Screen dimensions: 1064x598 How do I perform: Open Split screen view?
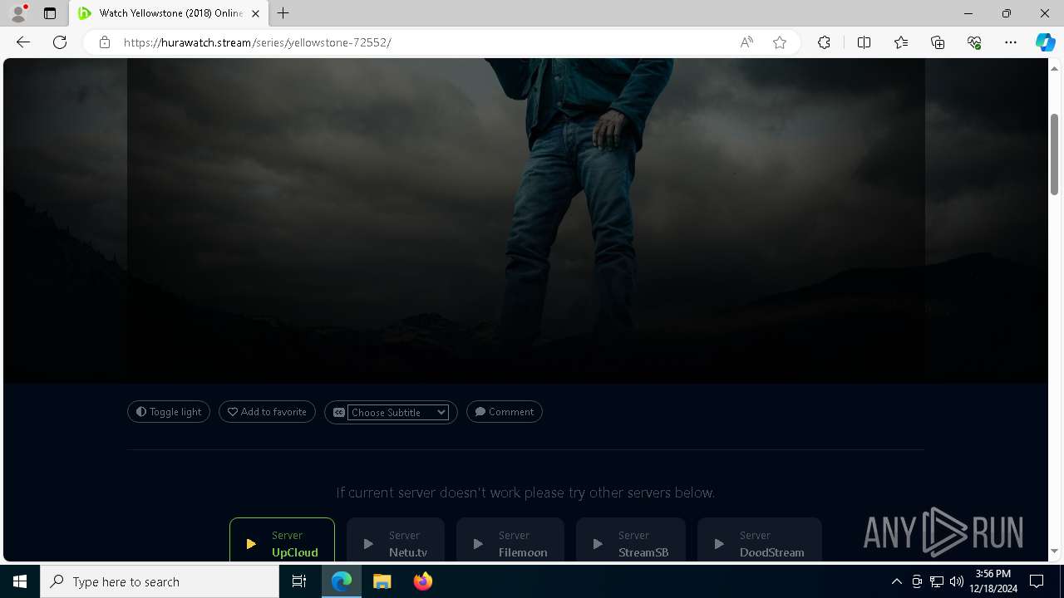click(864, 42)
